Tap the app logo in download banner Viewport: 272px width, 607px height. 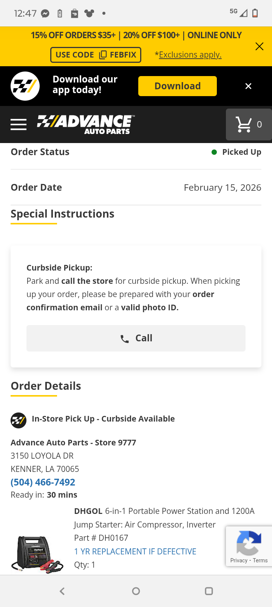pyautogui.click(x=25, y=86)
